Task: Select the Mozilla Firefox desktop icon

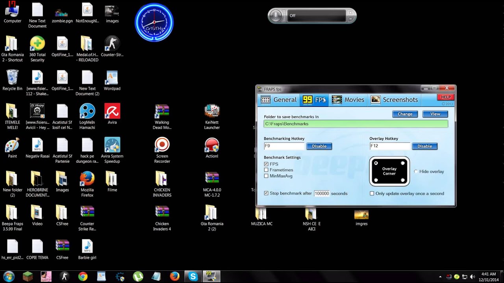Action: 87,184
